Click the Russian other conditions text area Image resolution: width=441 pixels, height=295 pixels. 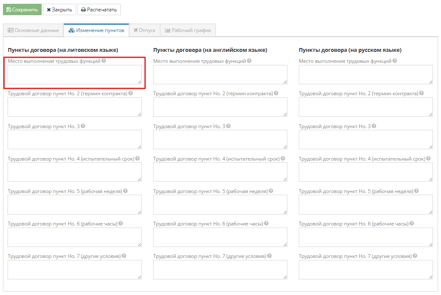point(366,269)
